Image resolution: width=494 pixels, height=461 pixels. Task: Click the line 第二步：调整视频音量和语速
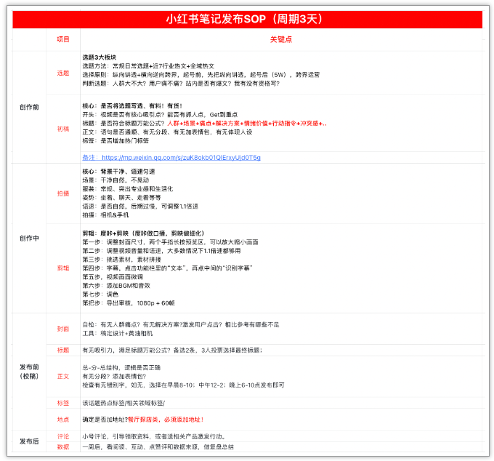tap(161, 251)
